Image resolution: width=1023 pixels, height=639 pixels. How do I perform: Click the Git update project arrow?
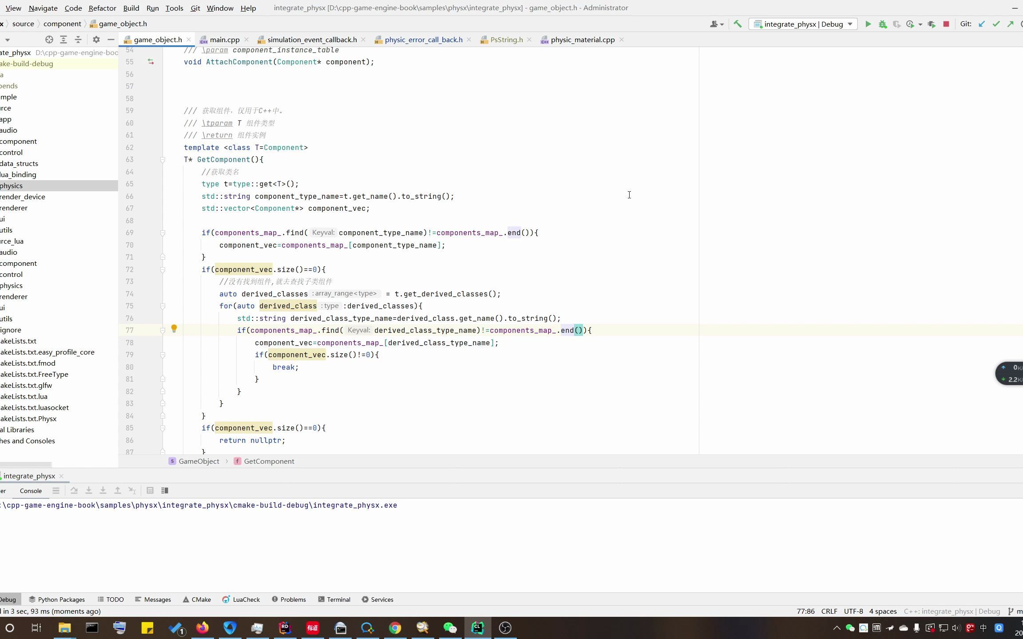[982, 24]
